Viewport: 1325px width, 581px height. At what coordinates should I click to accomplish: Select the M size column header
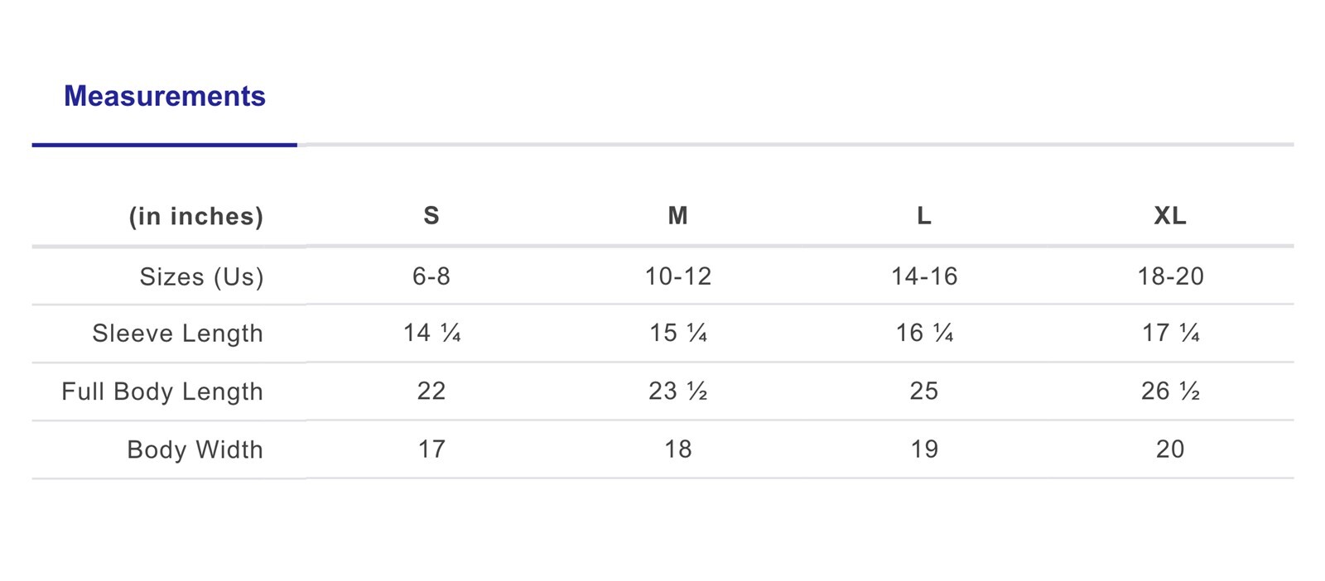[x=678, y=216]
